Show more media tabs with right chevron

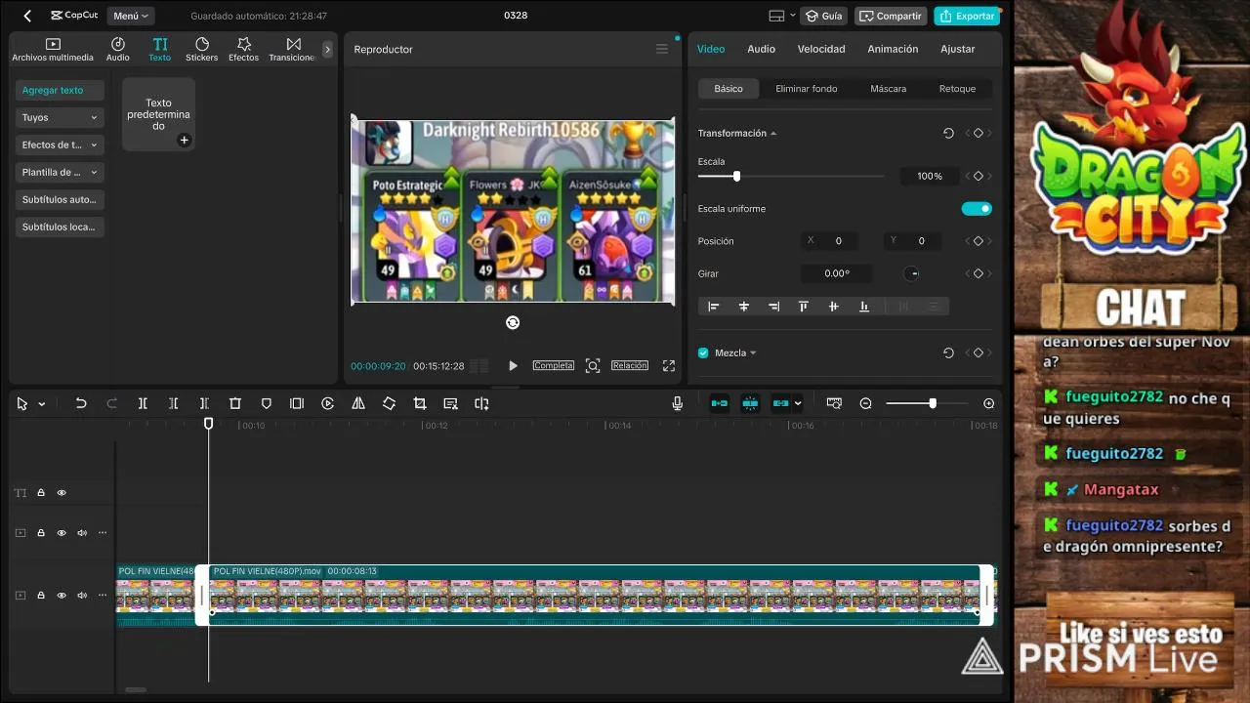[327, 50]
